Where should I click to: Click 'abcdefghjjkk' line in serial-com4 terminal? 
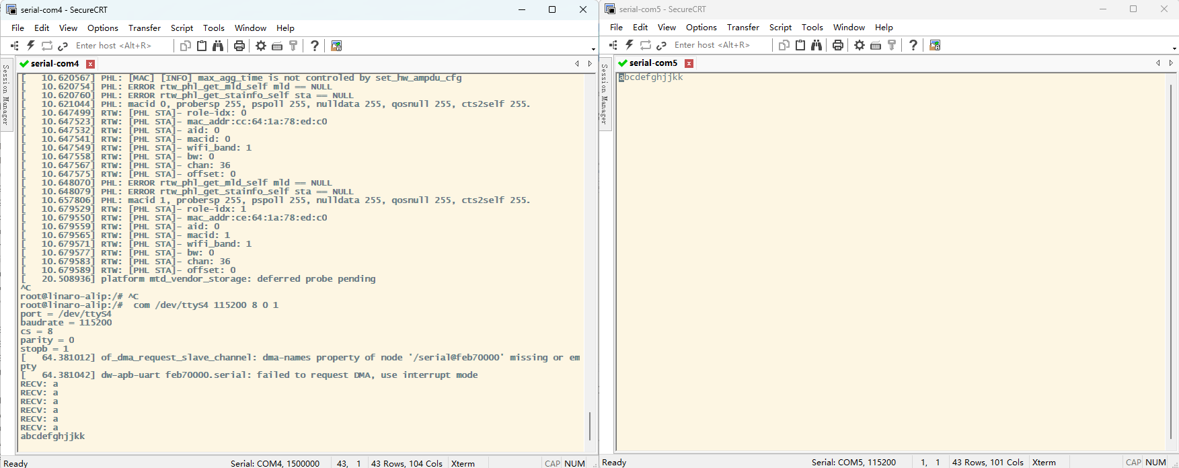click(52, 436)
